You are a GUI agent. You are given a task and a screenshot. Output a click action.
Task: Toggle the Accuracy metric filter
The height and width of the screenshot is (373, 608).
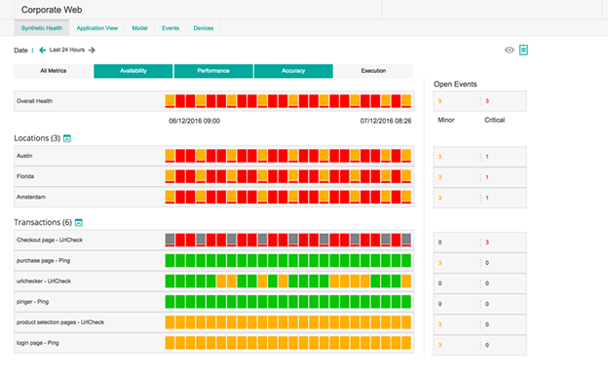[x=293, y=71]
